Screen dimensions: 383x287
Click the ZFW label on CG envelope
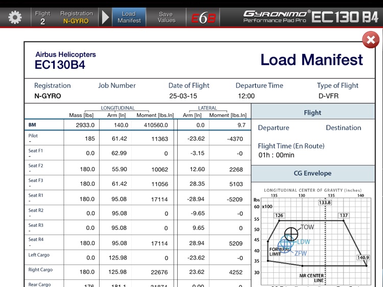[300, 253]
